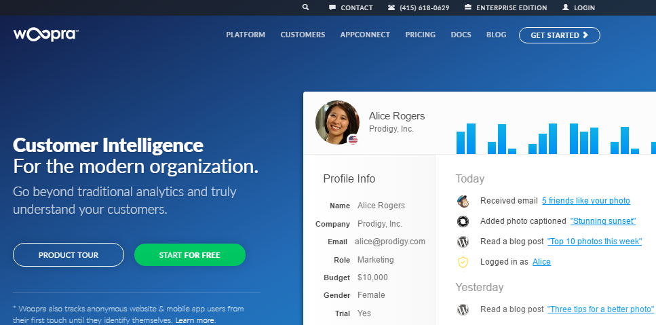656x325 pixels.
Task: Click Alice Rogers profile photo
Action: click(337, 123)
